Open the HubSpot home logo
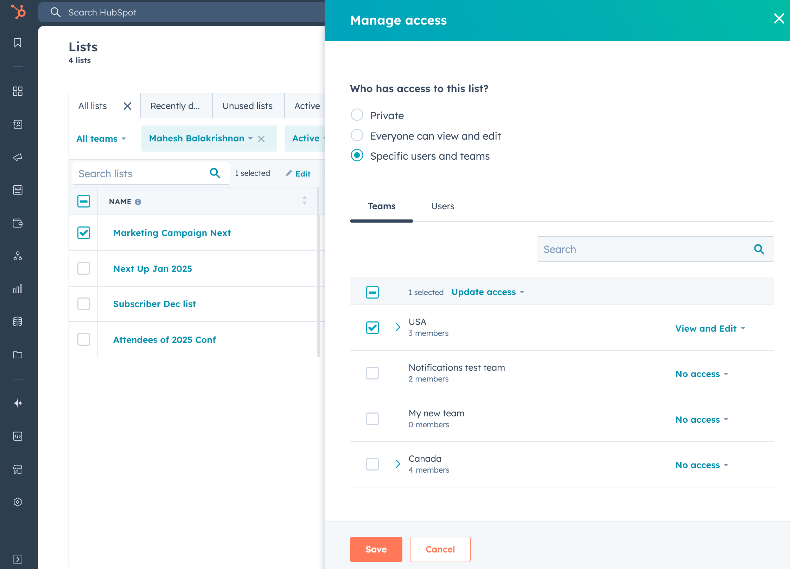790x569 pixels. [18, 12]
